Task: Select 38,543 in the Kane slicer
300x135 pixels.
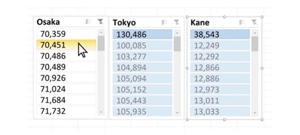Action: [x=220, y=34]
